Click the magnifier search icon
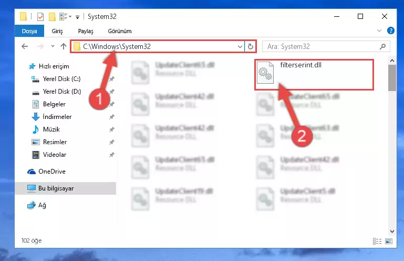The image size is (404, 261). click(382, 47)
